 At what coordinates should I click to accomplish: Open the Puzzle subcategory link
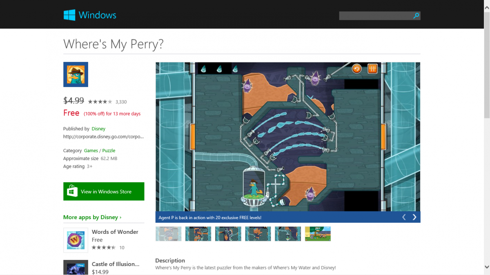coord(109,151)
